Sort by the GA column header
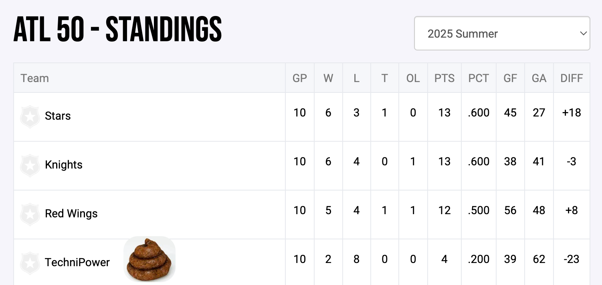Image resolution: width=602 pixels, height=285 pixels. [x=539, y=78]
